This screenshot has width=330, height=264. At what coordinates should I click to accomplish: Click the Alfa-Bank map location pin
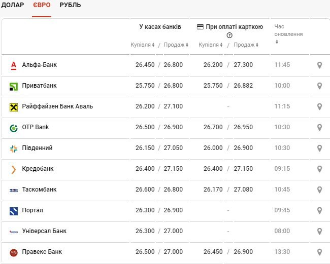319,65
